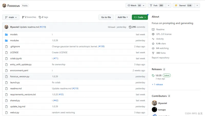Click the commit history clock icon
The height and width of the screenshot is (116, 205).
pos(130,27)
